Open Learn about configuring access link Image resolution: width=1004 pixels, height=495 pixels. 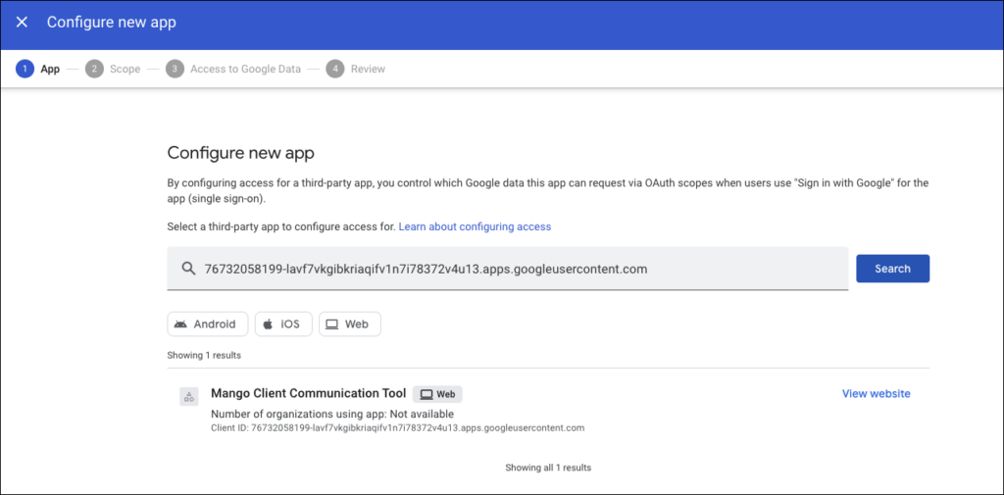(475, 226)
